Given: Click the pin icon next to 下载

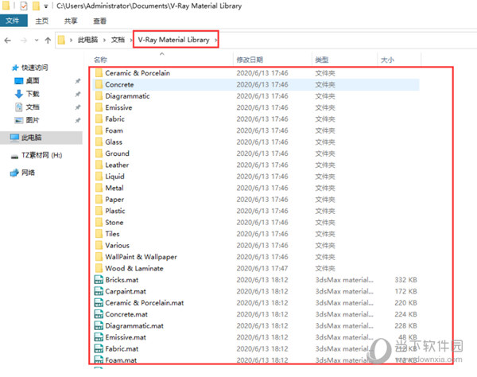Looking at the screenshot, I should 78,94.
